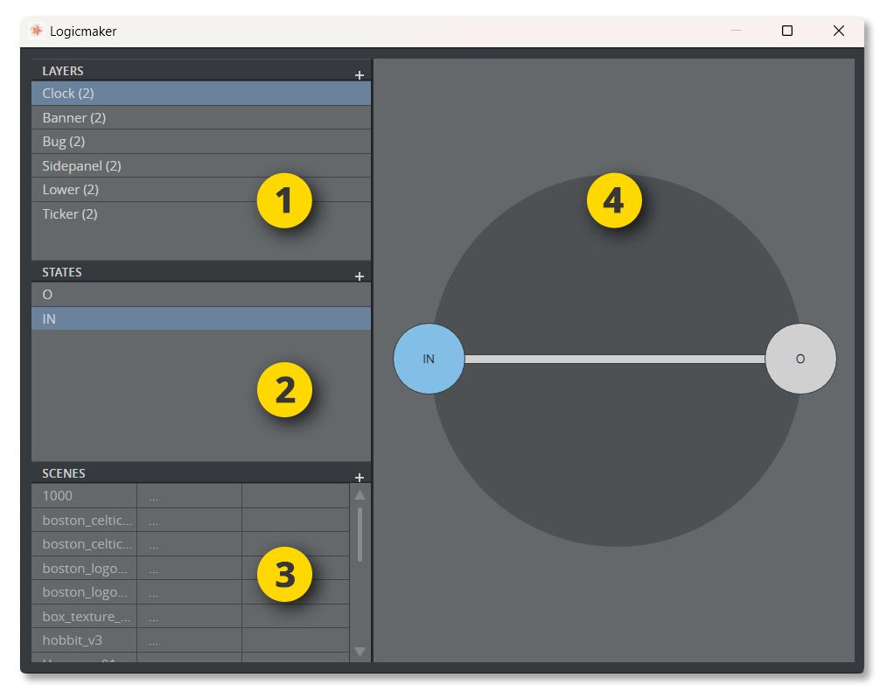The image size is (894, 692).
Task: Select the blue IN node in graph
Action: pyautogui.click(x=429, y=359)
